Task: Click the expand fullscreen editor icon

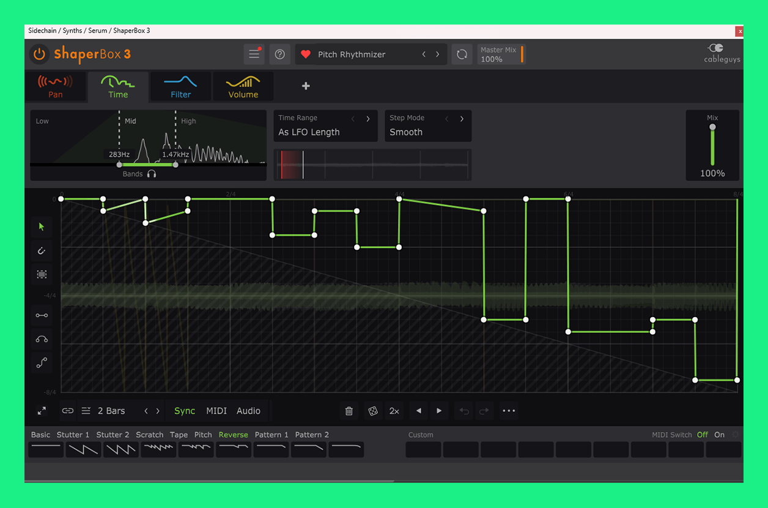Action: point(42,411)
